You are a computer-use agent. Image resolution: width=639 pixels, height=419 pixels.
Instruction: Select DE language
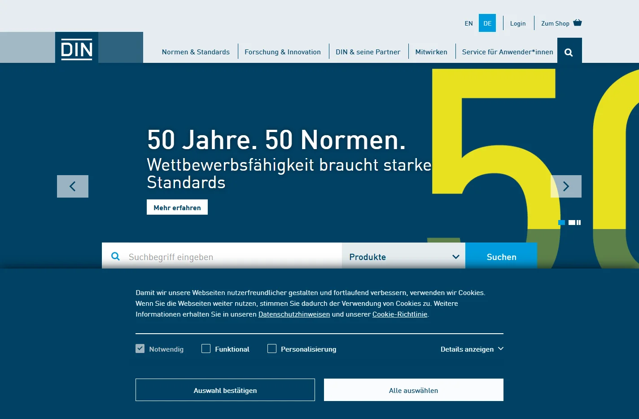coord(487,23)
